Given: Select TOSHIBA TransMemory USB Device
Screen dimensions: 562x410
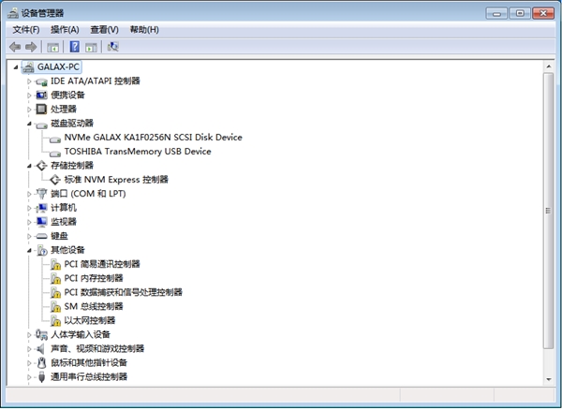Looking at the screenshot, I should point(138,152).
